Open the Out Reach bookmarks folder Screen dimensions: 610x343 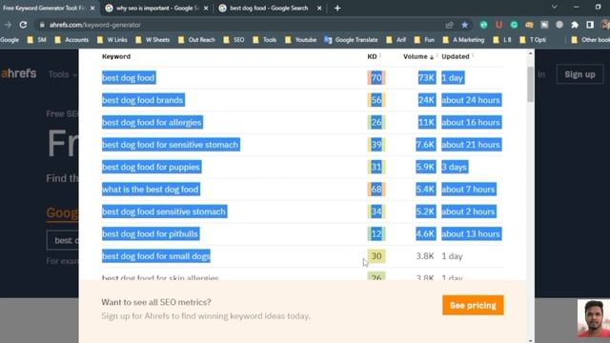click(196, 40)
